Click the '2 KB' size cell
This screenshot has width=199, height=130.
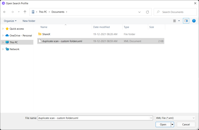point(161,41)
